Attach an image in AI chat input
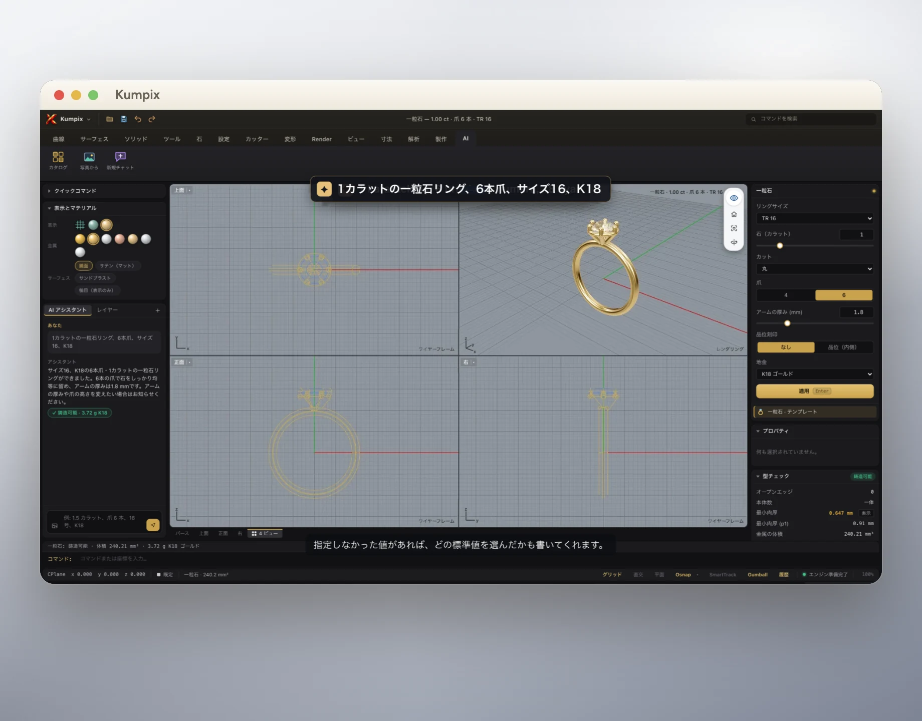The height and width of the screenshot is (721, 922). pos(55,526)
